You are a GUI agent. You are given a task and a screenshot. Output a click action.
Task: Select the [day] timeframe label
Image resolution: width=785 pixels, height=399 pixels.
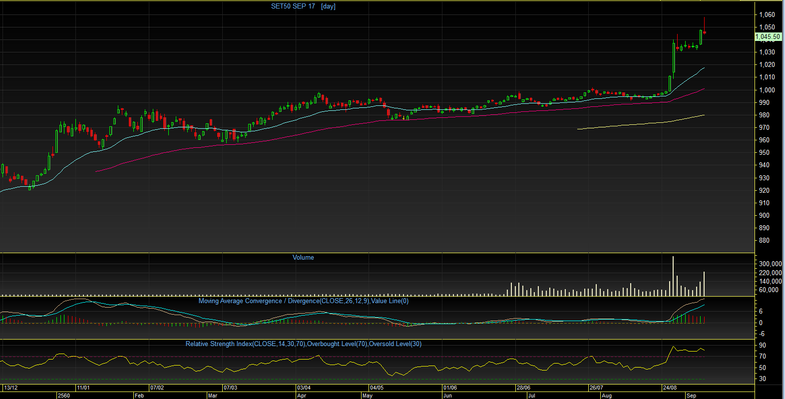[x=328, y=6]
